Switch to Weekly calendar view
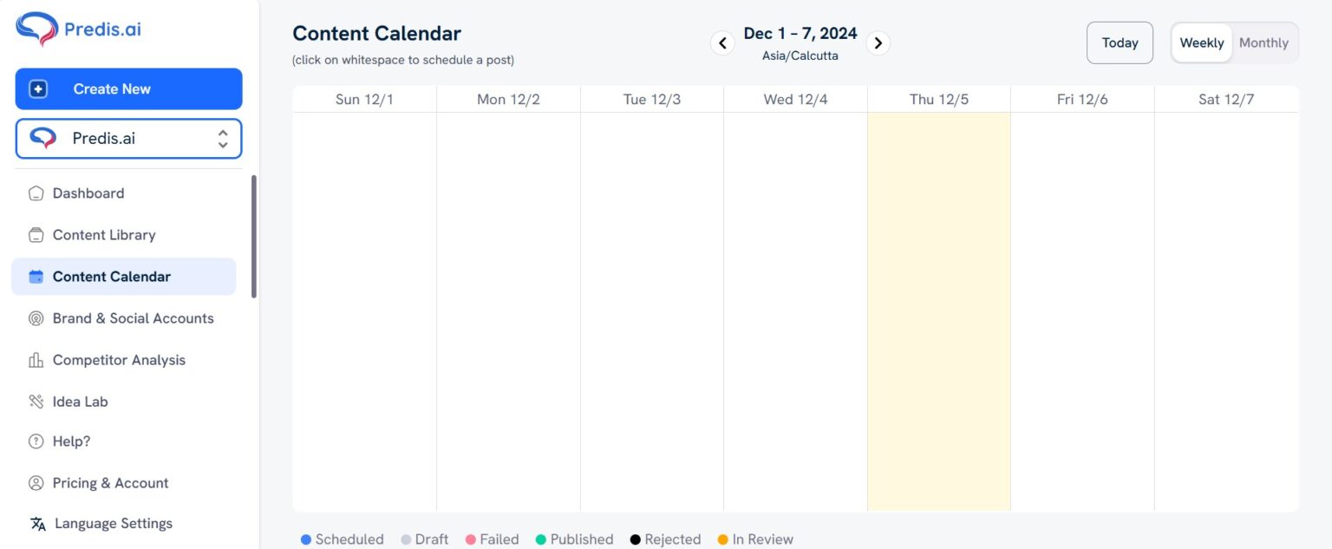The width and height of the screenshot is (1332, 549). 1201,42
